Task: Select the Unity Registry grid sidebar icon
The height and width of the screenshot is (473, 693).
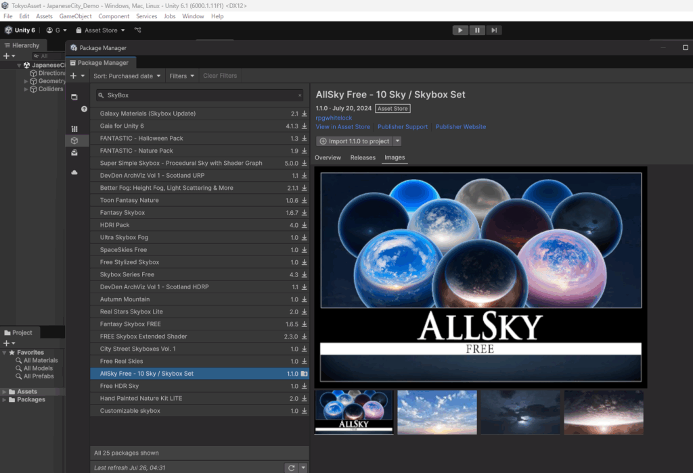Action: coord(74,129)
